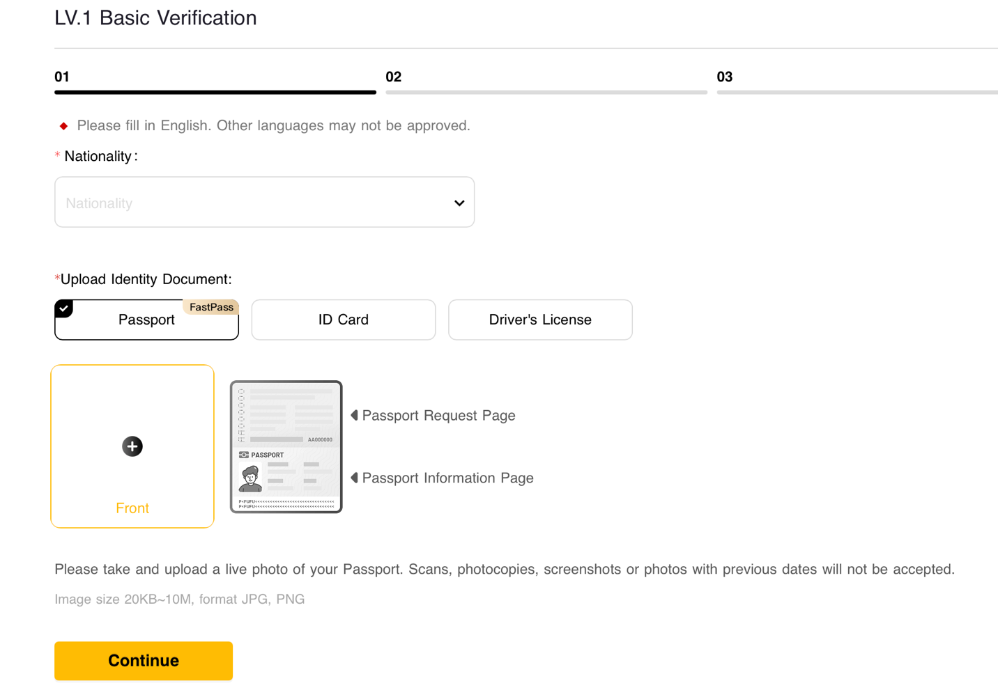998x697 pixels.
Task: Click the passport sample illustration
Action: (x=286, y=446)
